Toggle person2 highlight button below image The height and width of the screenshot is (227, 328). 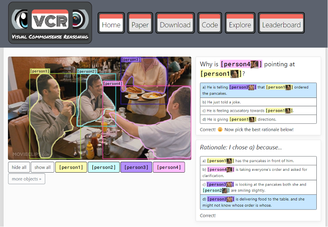click(104, 167)
